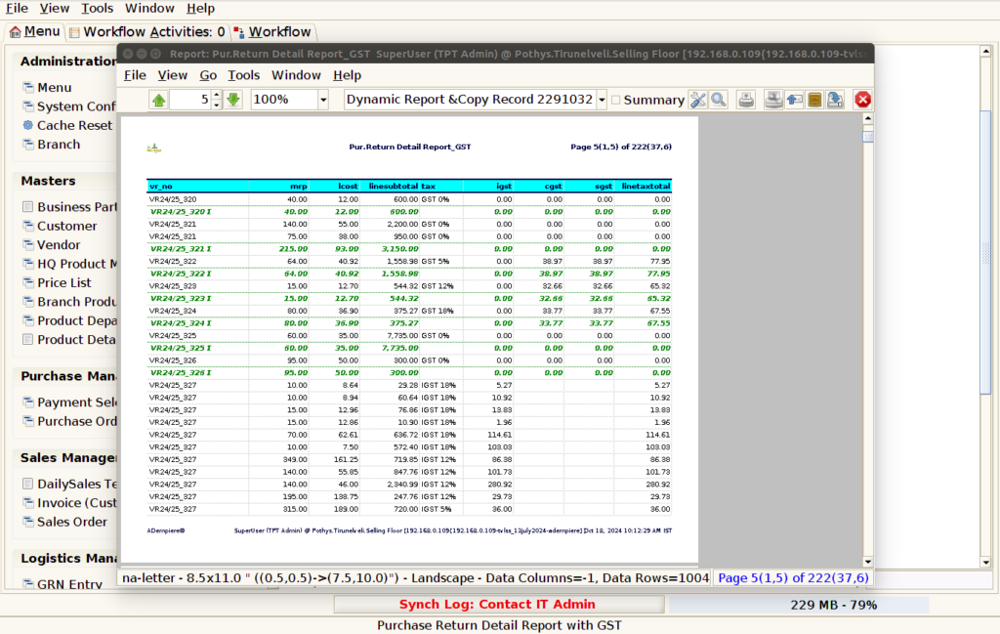Open the main window File menu
This screenshot has height=634, width=1000.
tap(18, 8)
